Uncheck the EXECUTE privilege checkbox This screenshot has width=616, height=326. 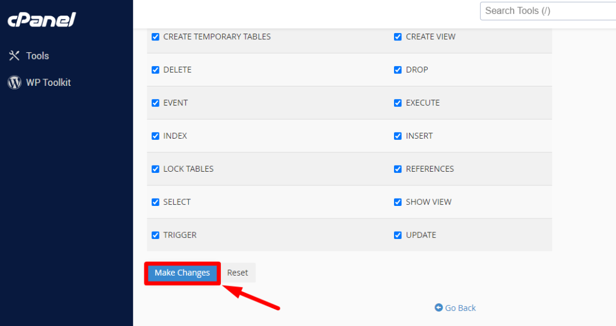click(x=398, y=103)
